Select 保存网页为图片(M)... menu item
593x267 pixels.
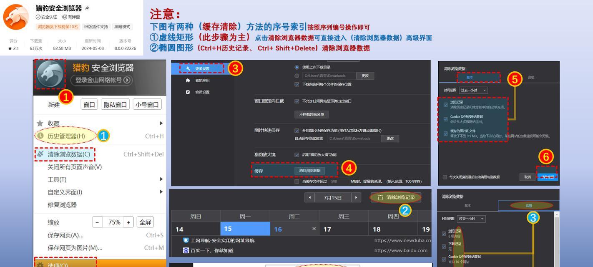[100, 248]
